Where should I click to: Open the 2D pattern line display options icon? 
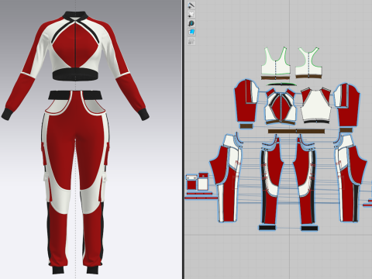tap(191, 5)
